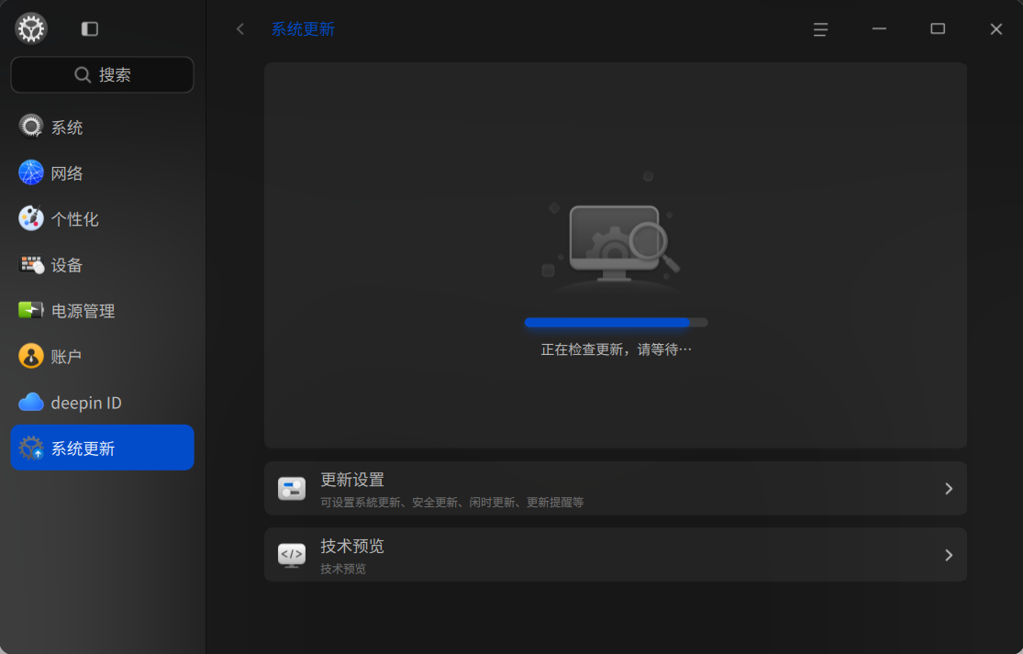Open the deepin ID cloud icon
The width and height of the screenshot is (1023, 654).
[x=30, y=403]
